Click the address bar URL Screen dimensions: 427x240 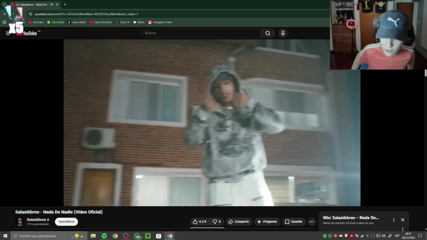pyautogui.click(x=86, y=14)
